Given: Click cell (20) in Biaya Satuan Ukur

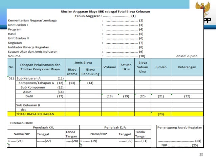Looking at the screenshot, I should pyautogui.click(x=143, y=96).
